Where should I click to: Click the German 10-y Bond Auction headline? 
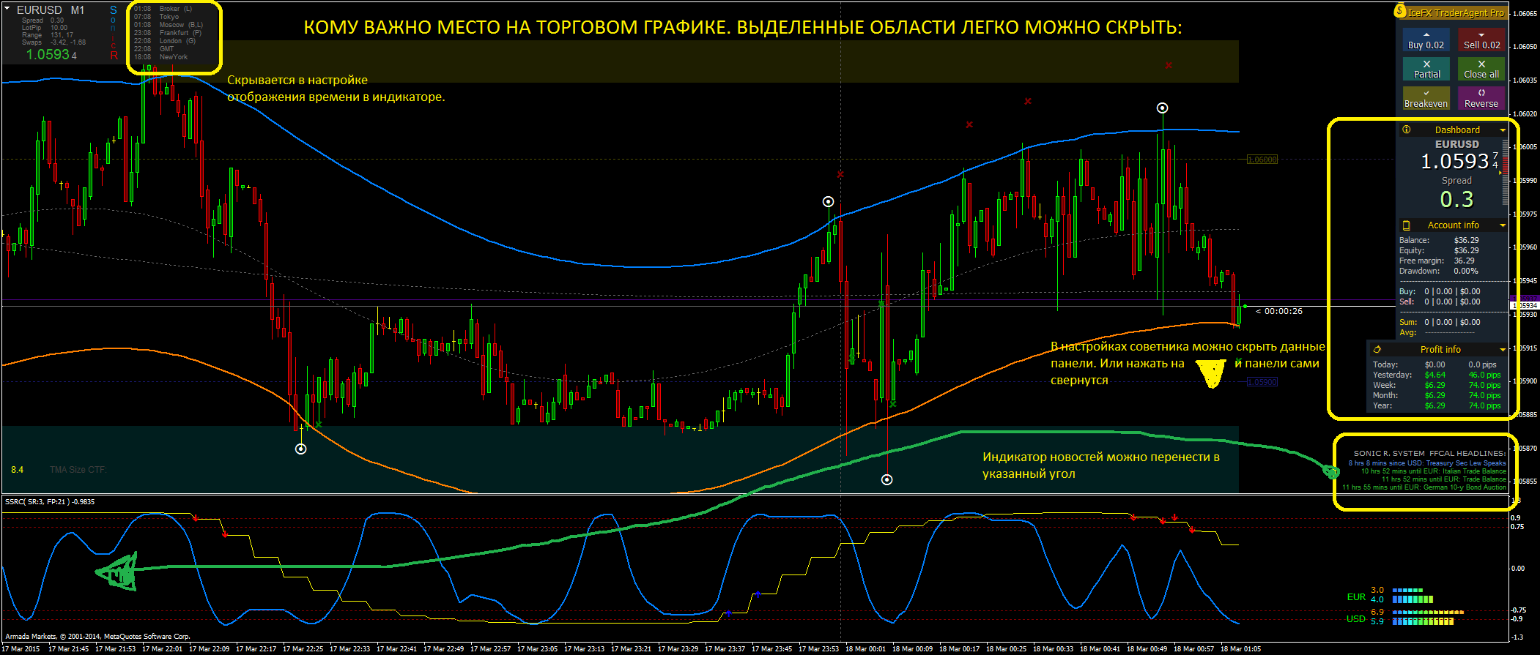(x=1424, y=487)
